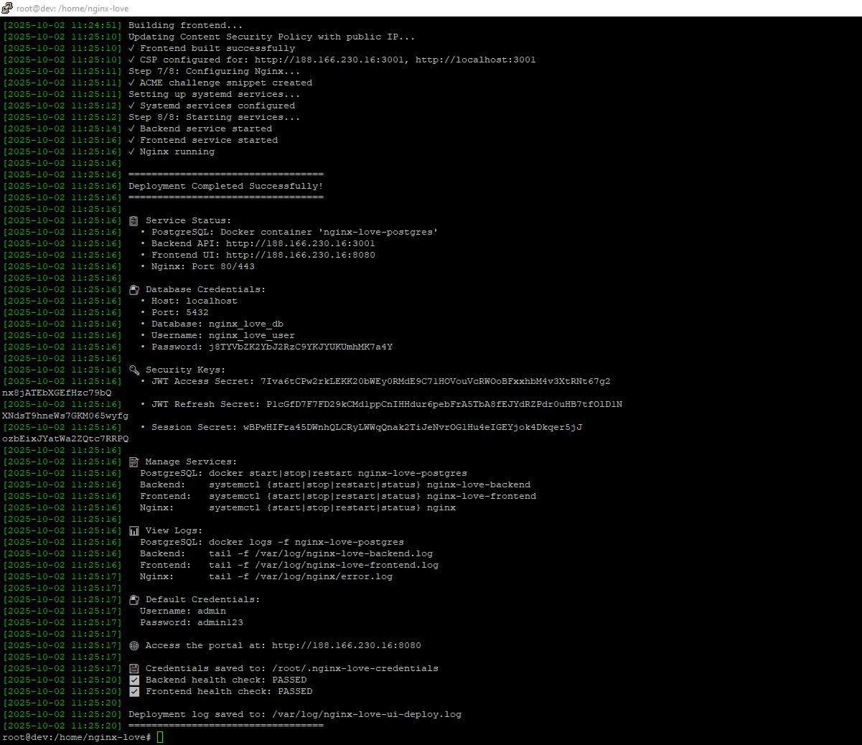862x745 pixels.
Task: Click the clipboard icon beside Service Status
Action: 133,221
